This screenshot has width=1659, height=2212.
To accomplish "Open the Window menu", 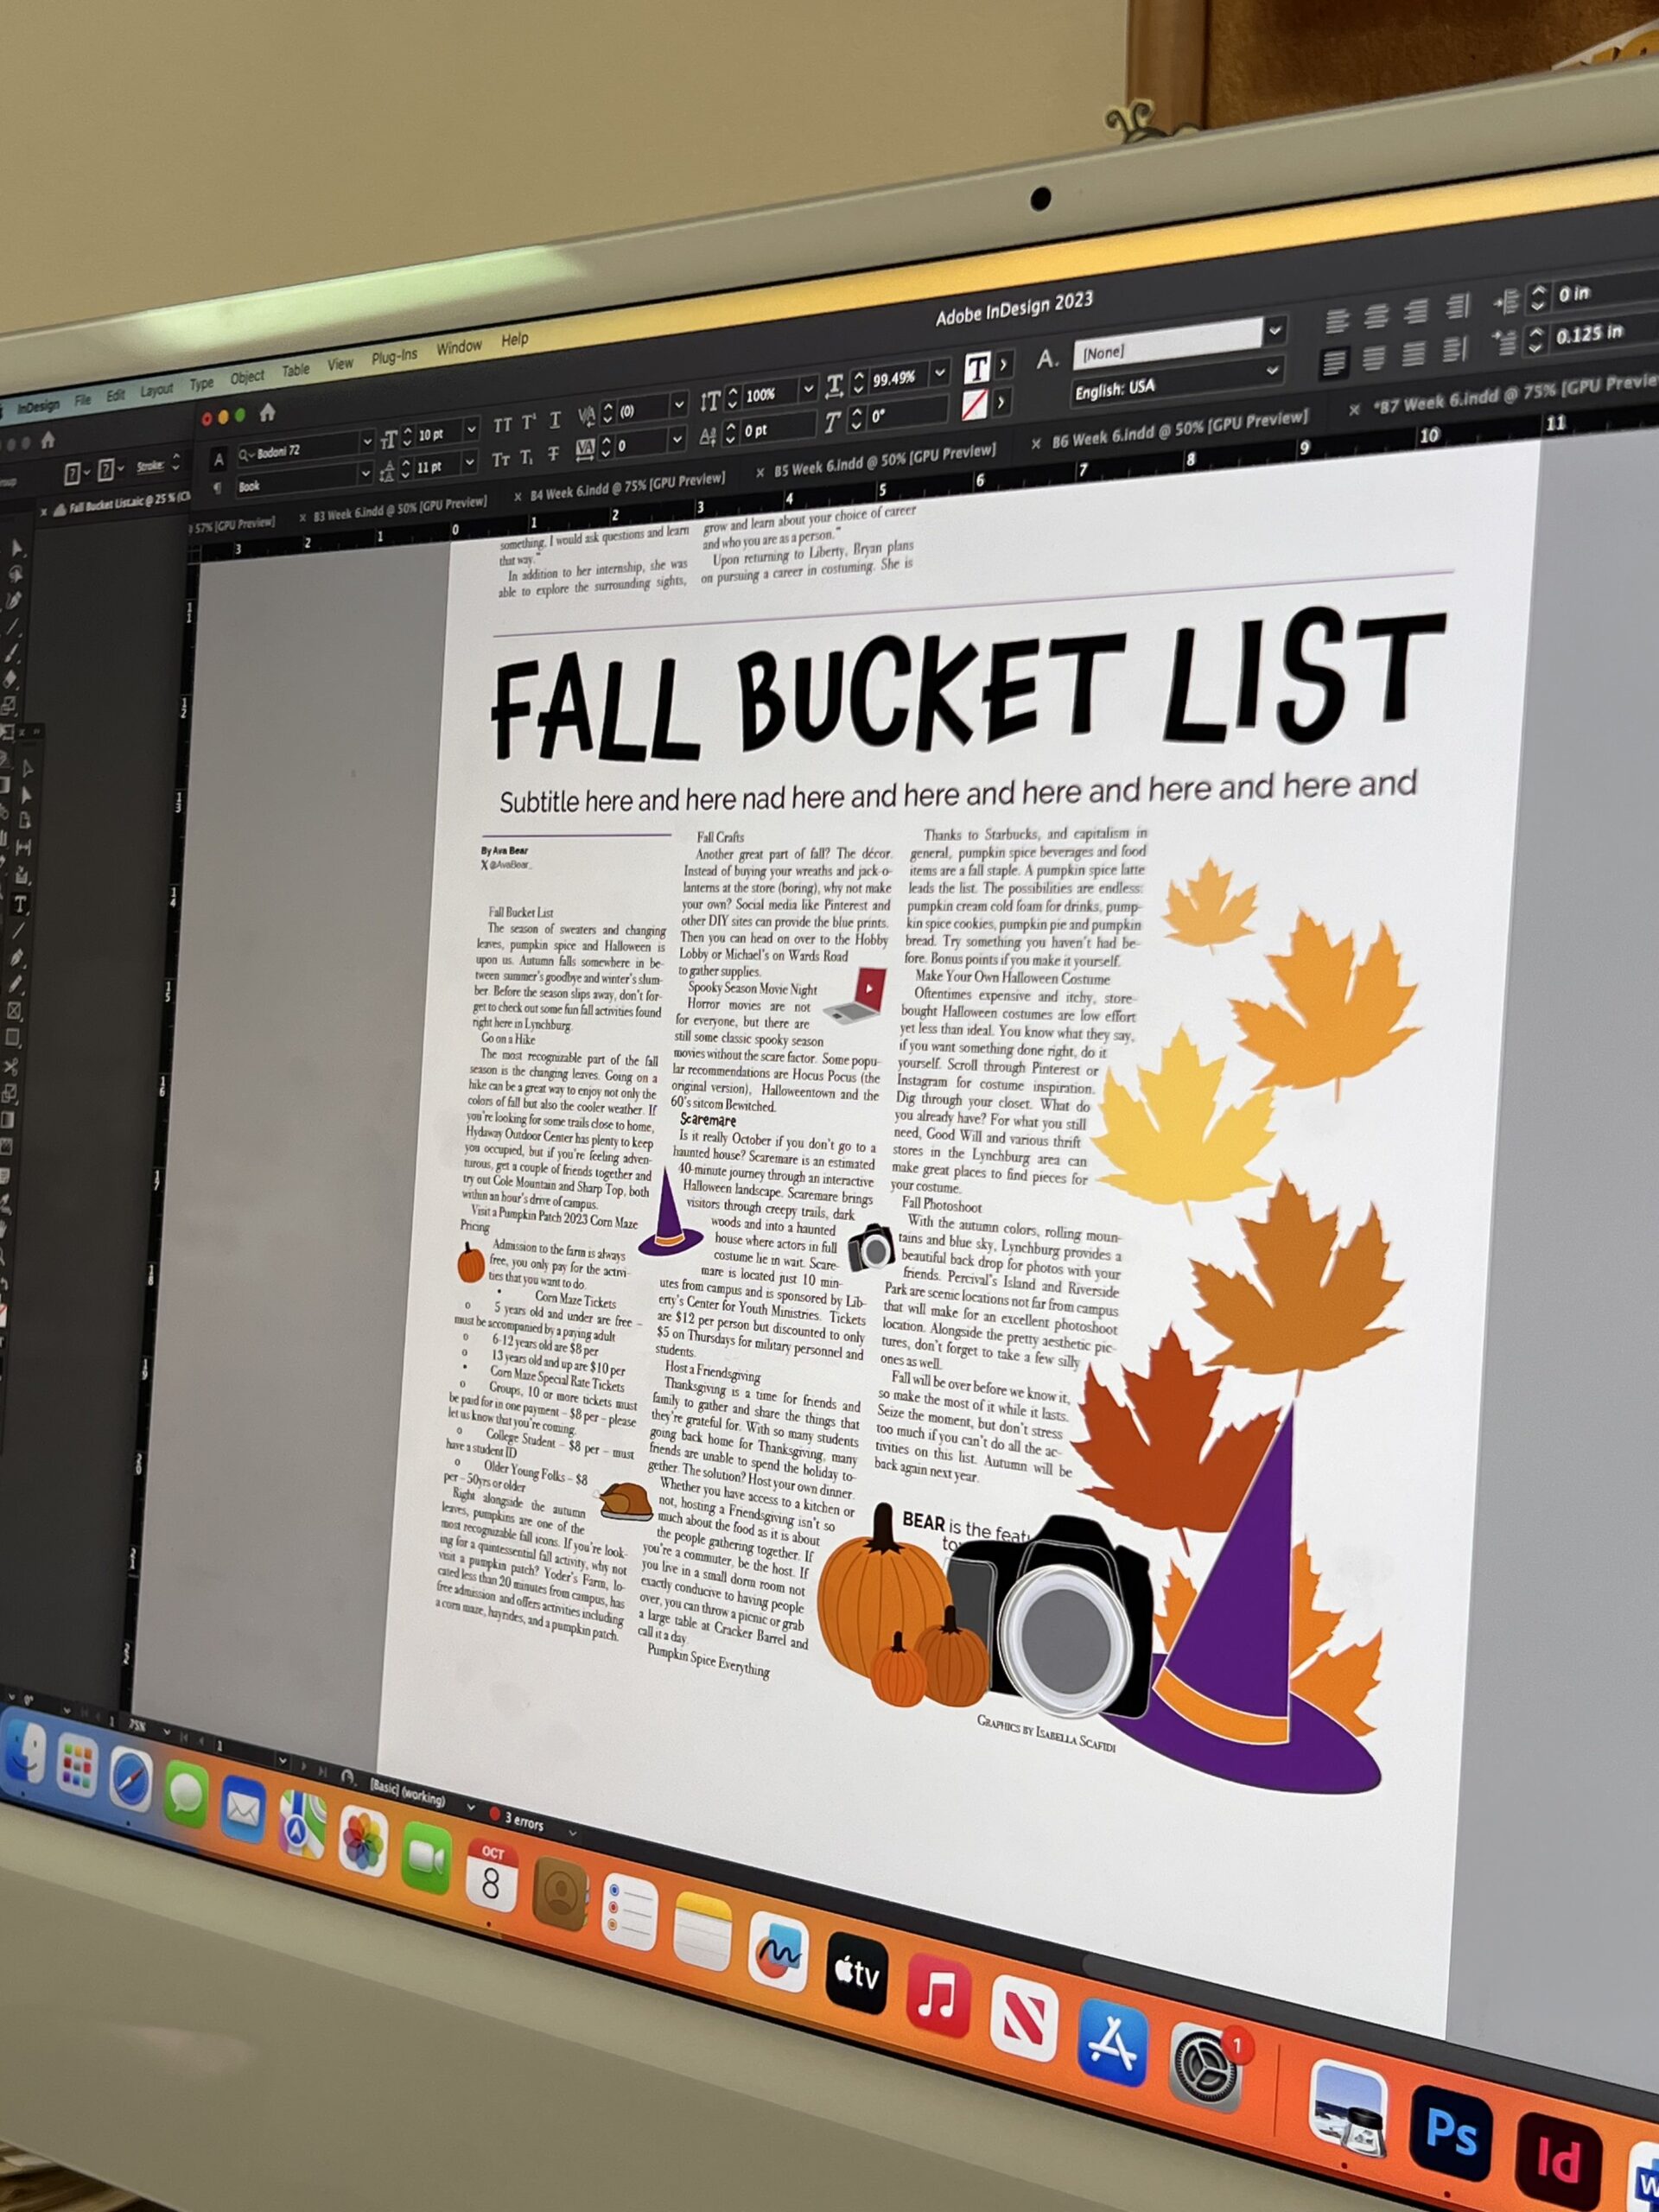I will (x=459, y=347).
